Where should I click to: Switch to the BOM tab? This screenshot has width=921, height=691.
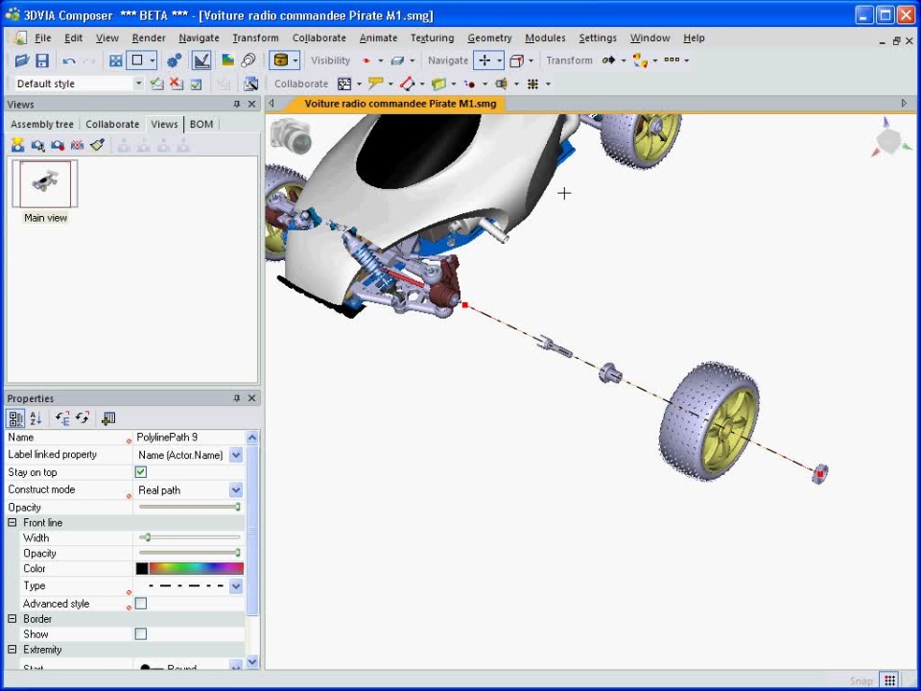click(x=201, y=124)
